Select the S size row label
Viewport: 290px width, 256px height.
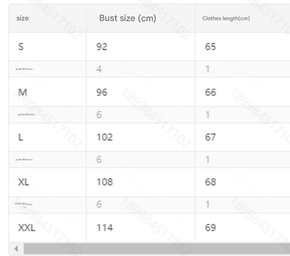[x=21, y=47]
